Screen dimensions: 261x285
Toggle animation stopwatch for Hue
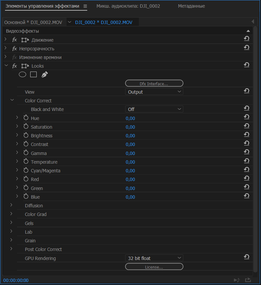tap(26, 118)
